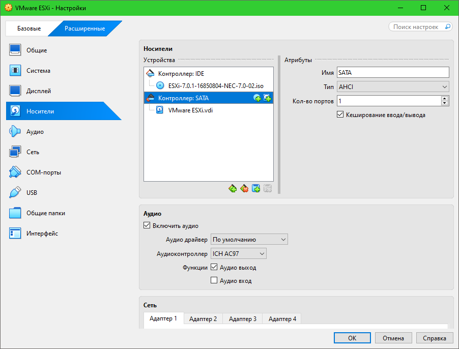Viewport: 459px width, 349px height.
Task: Click add attachment icon below device list
Action: pyautogui.click(x=256, y=189)
